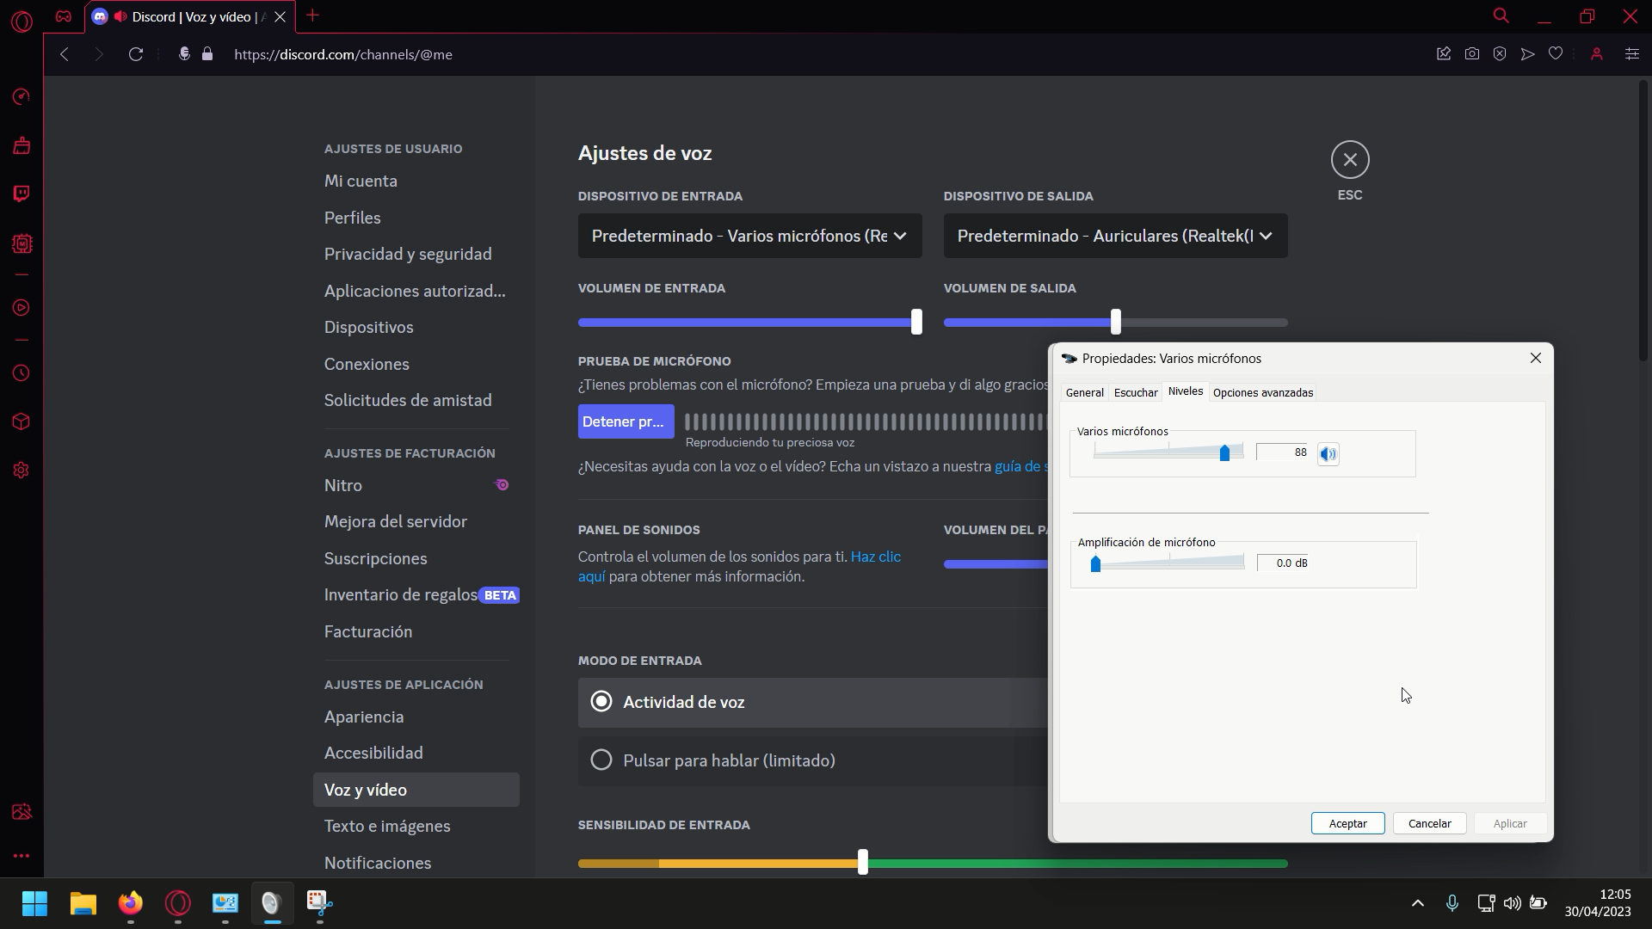Click the discord.com address bar URL
The height and width of the screenshot is (929, 1652).
(342, 54)
